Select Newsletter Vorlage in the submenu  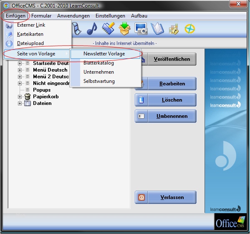click(106, 54)
